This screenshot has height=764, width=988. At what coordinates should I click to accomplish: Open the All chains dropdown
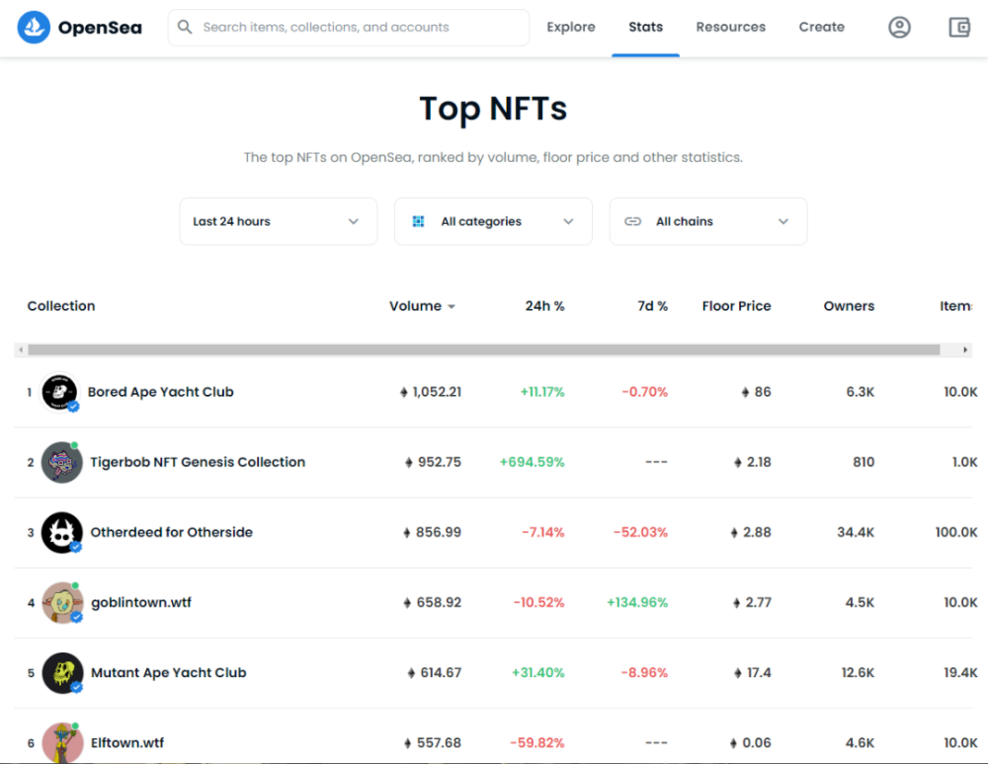click(x=707, y=221)
